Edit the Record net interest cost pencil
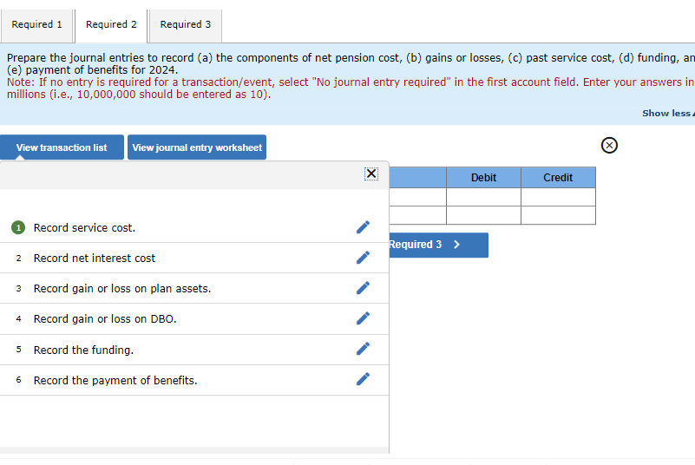 coord(363,258)
